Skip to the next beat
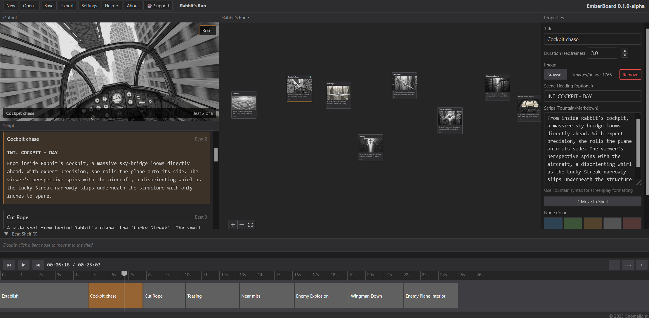This screenshot has height=318, width=649. click(38, 265)
